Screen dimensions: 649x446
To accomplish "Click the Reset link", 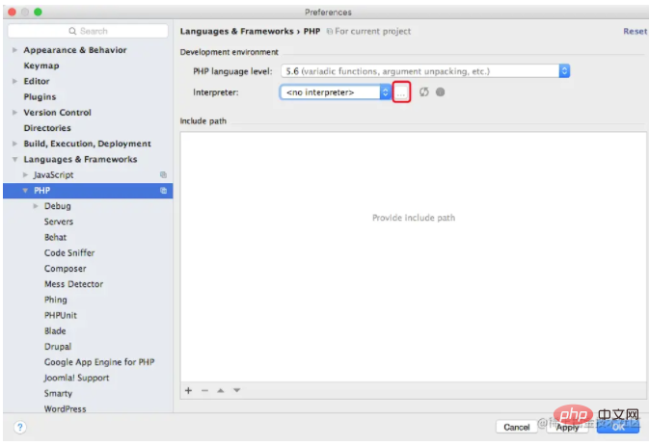I will click(x=635, y=32).
